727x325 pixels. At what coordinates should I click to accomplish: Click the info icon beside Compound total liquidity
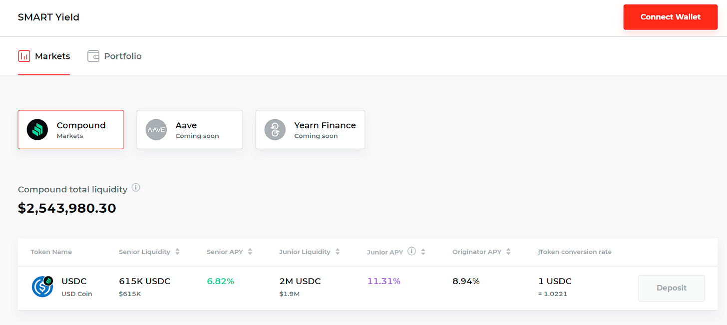[x=136, y=188]
